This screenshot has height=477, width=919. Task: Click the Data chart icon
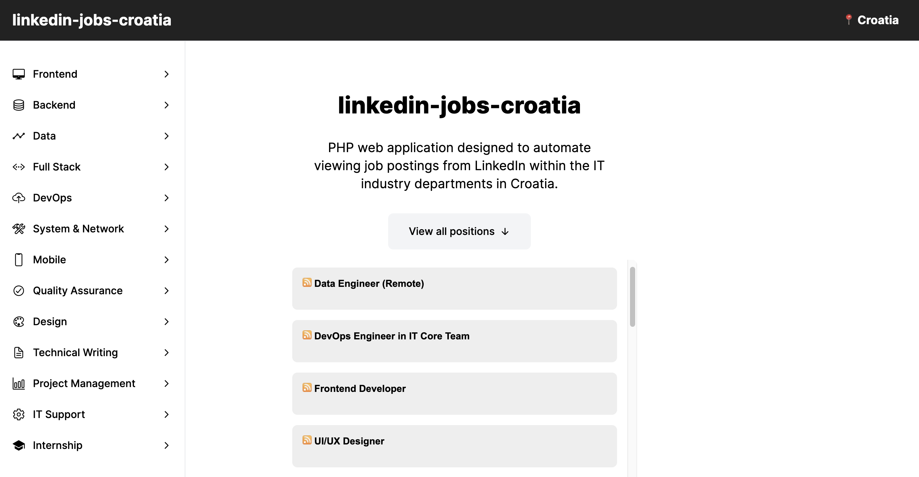pos(18,136)
